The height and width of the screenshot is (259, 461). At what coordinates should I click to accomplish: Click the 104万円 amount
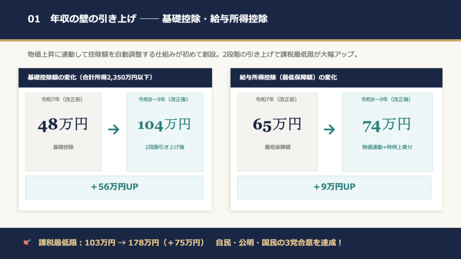tap(164, 125)
